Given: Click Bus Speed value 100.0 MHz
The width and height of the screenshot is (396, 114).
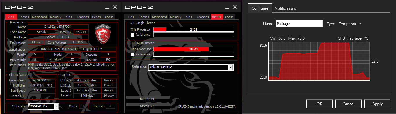Looking at the screenshot, I should 42,91.
